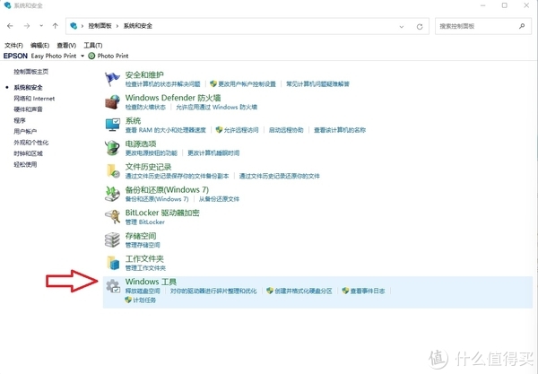Open the File History folder icon
This screenshot has width=538, height=374.
[x=113, y=171]
